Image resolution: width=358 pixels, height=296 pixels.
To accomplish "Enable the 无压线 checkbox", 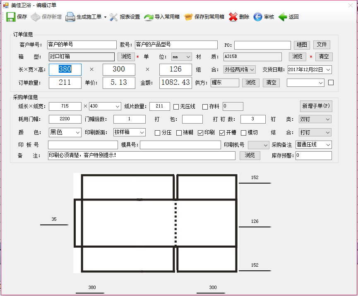I will click(x=176, y=107).
